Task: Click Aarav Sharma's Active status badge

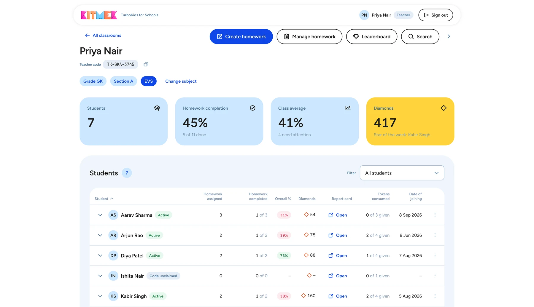Action: 163,215
